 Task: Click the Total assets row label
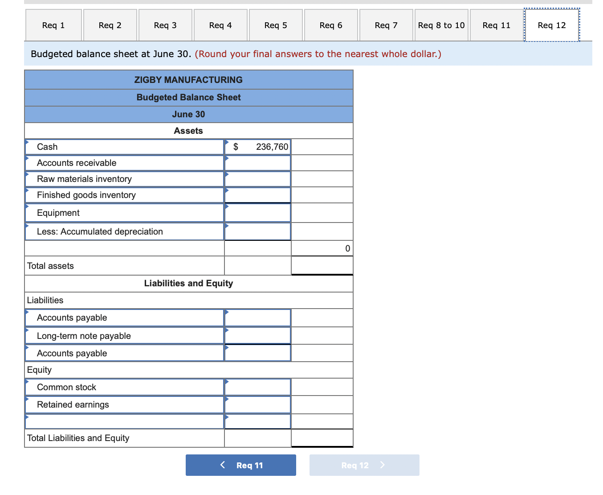click(50, 266)
